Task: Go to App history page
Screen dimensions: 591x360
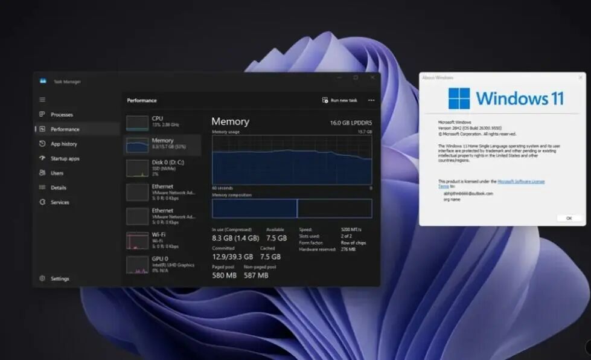Action: [78, 144]
